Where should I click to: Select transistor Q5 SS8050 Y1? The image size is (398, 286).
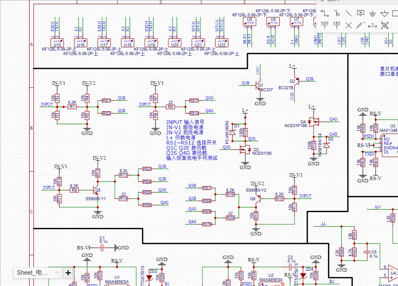point(96,190)
